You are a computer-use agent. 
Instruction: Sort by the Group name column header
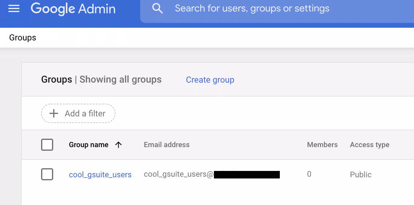click(89, 145)
